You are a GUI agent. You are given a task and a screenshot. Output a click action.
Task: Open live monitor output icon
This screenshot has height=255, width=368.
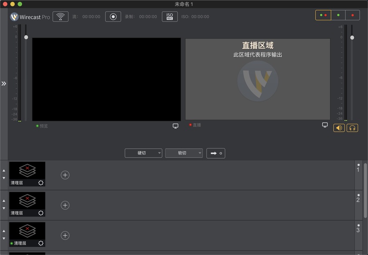click(x=325, y=125)
